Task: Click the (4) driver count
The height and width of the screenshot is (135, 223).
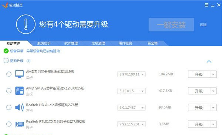Action: point(28,61)
